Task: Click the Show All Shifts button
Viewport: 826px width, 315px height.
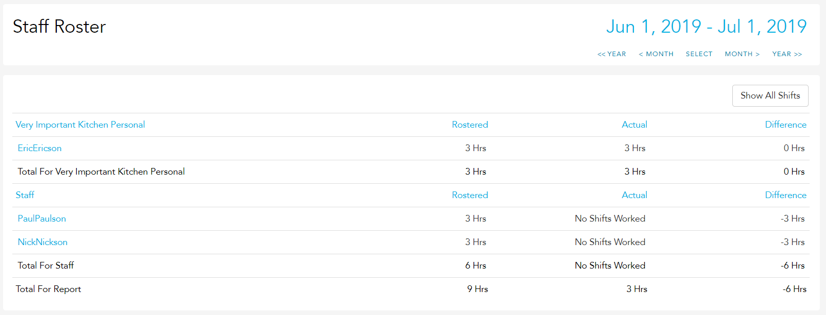Action: tap(770, 95)
